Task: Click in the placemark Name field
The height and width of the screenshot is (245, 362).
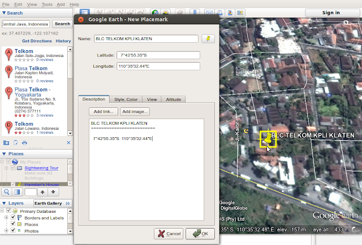Action: (x=146, y=39)
